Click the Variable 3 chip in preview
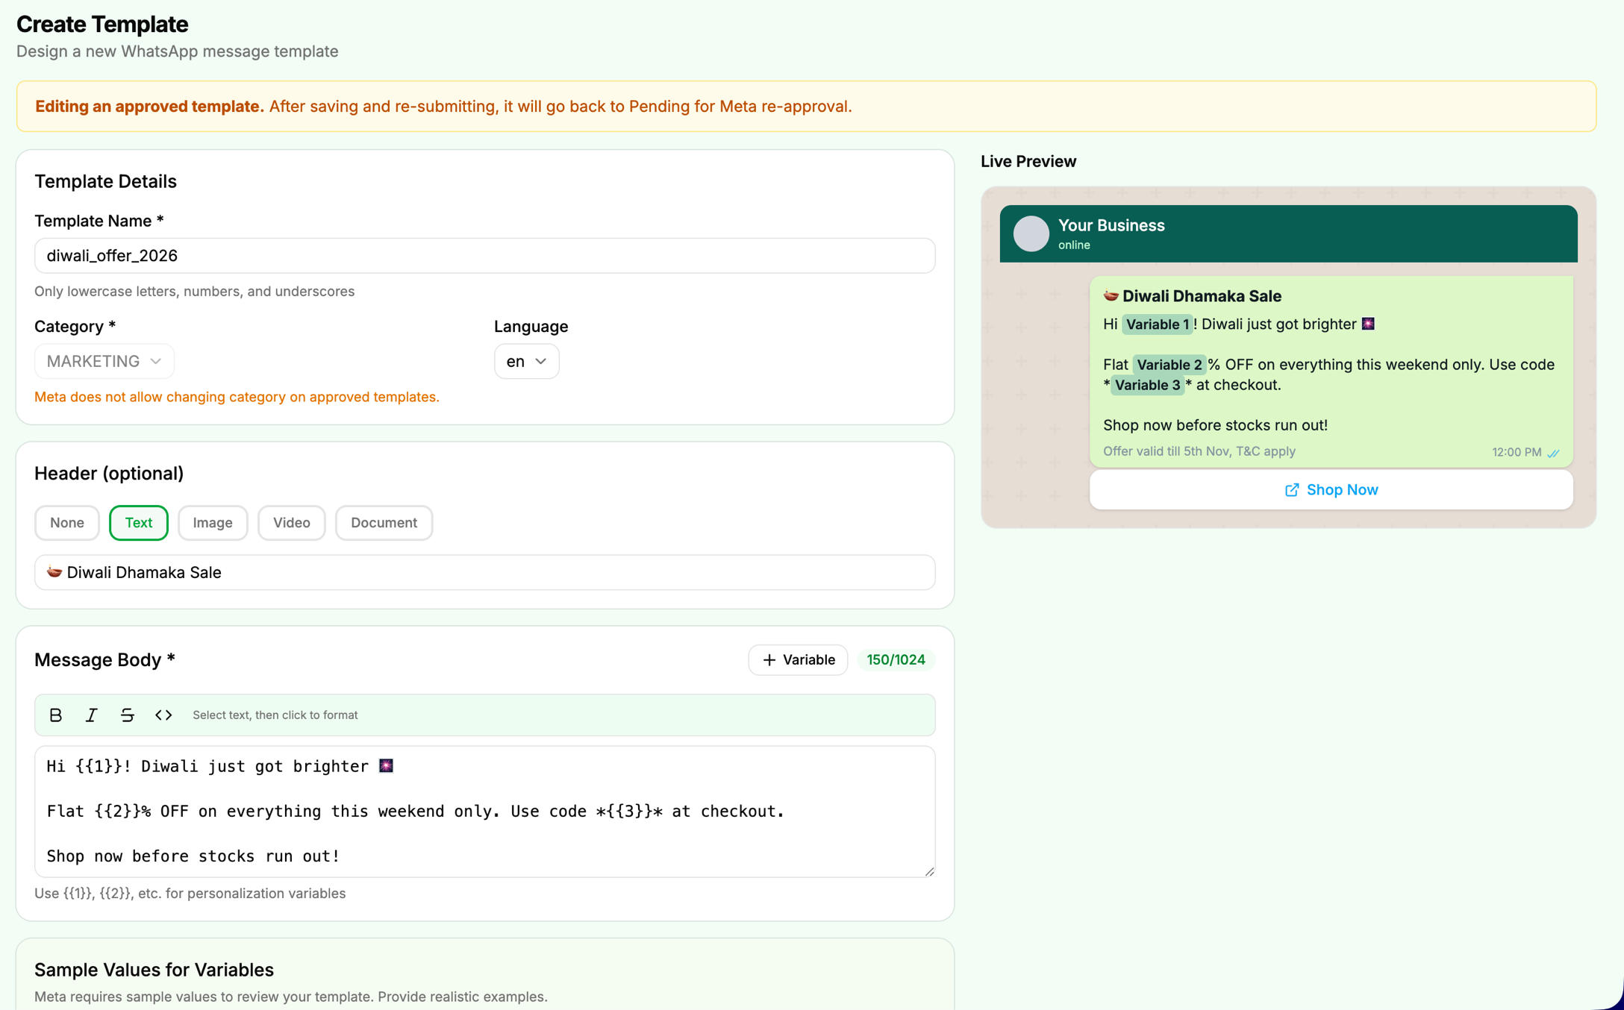Image resolution: width=1624 pixels, height=1010 pixels. coord(1148,385)
